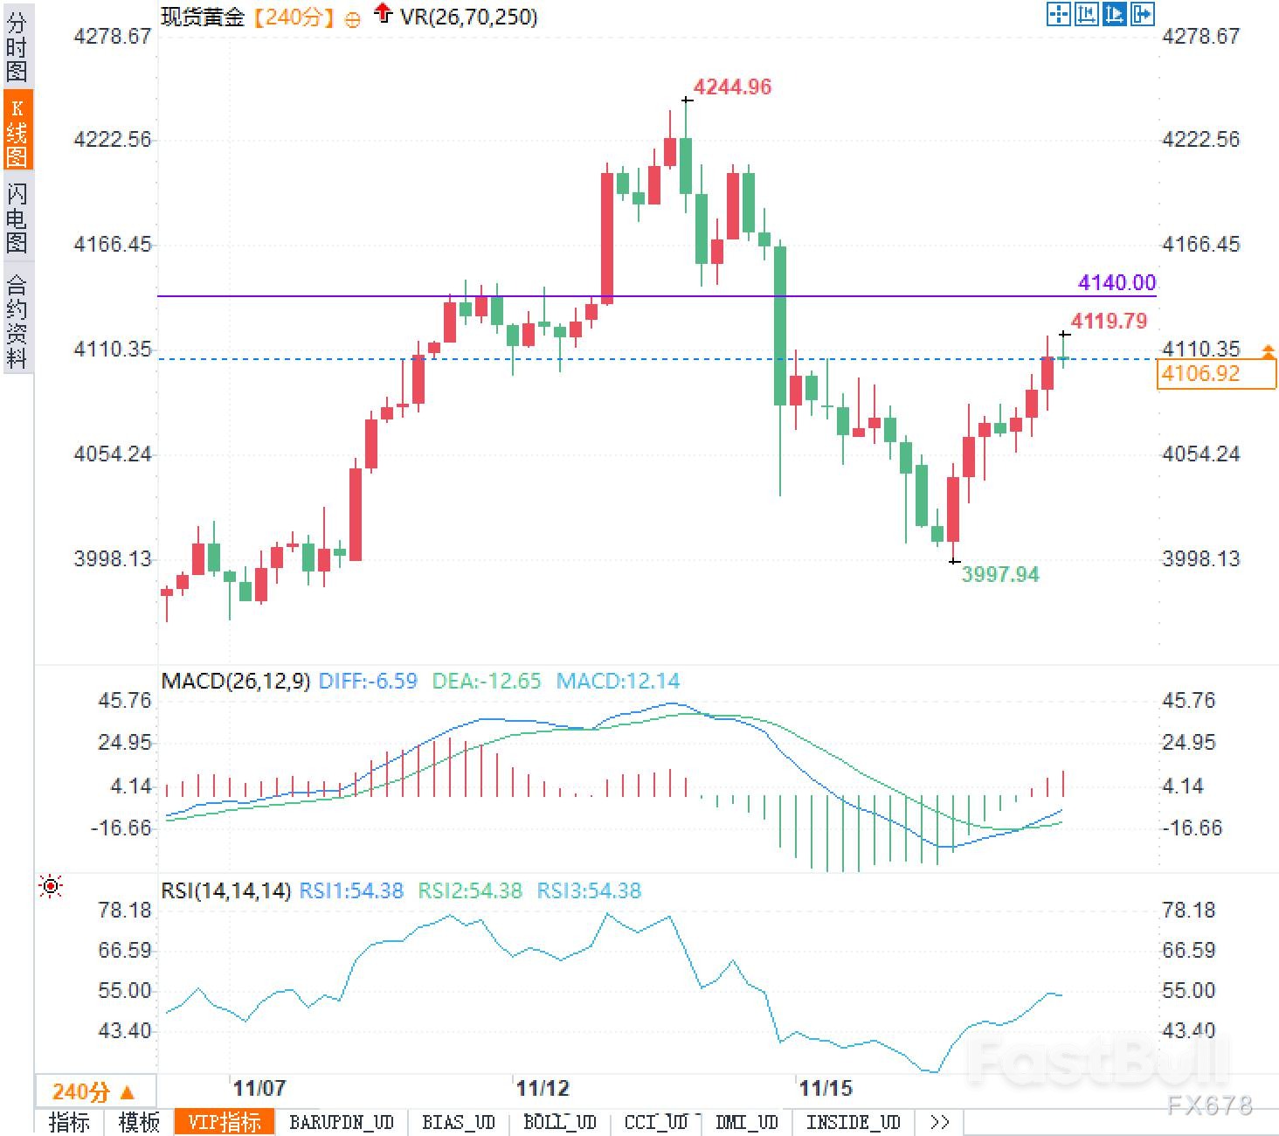
Task: Open the 240分 timeframe dropdown
Action: coord(94,1091)
